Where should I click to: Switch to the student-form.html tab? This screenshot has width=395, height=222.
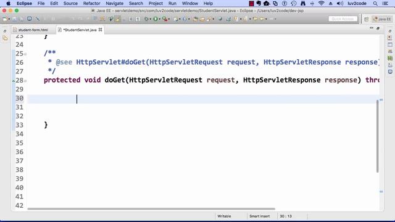pos(33,30)
